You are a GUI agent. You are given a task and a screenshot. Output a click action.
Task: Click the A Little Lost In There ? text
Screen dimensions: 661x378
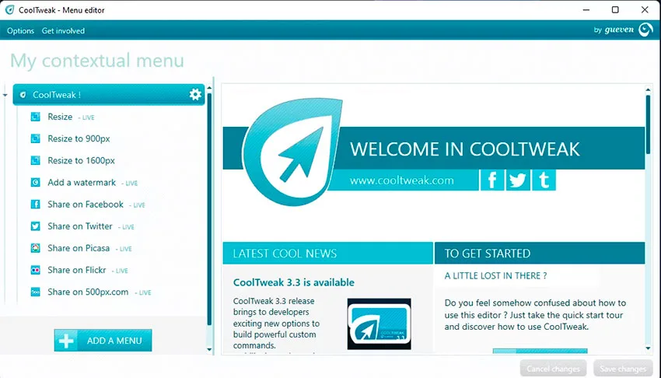point(496,275)
